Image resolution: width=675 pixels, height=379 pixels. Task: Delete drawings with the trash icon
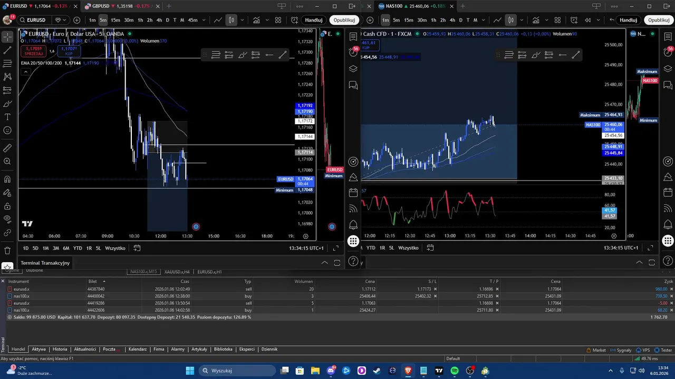(x=7, y=251)
